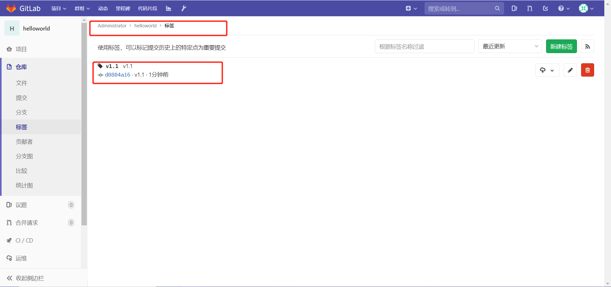Go to 比较 in sidebar
This screenshot has width=611, height=287.
click(x=22, y=171)
